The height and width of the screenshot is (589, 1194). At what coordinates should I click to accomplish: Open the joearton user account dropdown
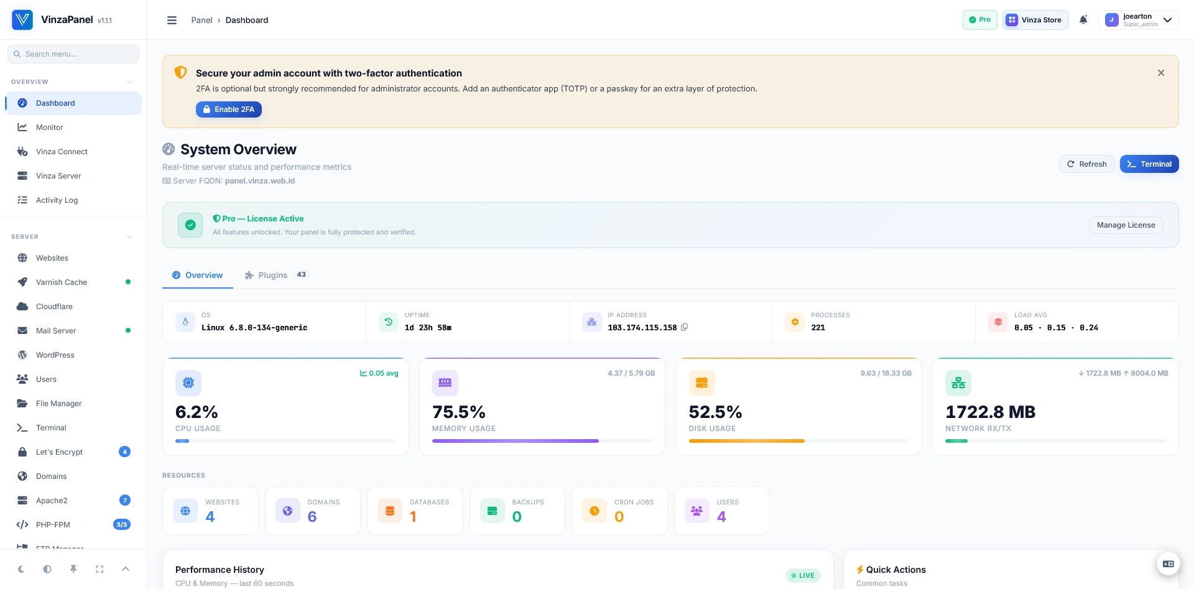click(1139, 20)
